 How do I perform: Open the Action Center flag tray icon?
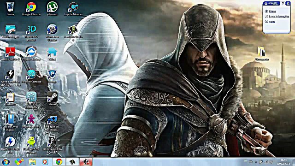click(x=261, y=162)
